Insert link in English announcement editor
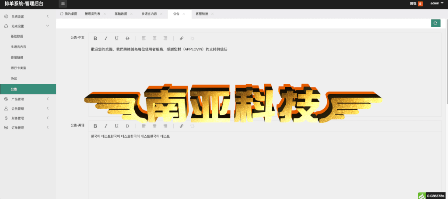448x199 pixels. (182, 126)
